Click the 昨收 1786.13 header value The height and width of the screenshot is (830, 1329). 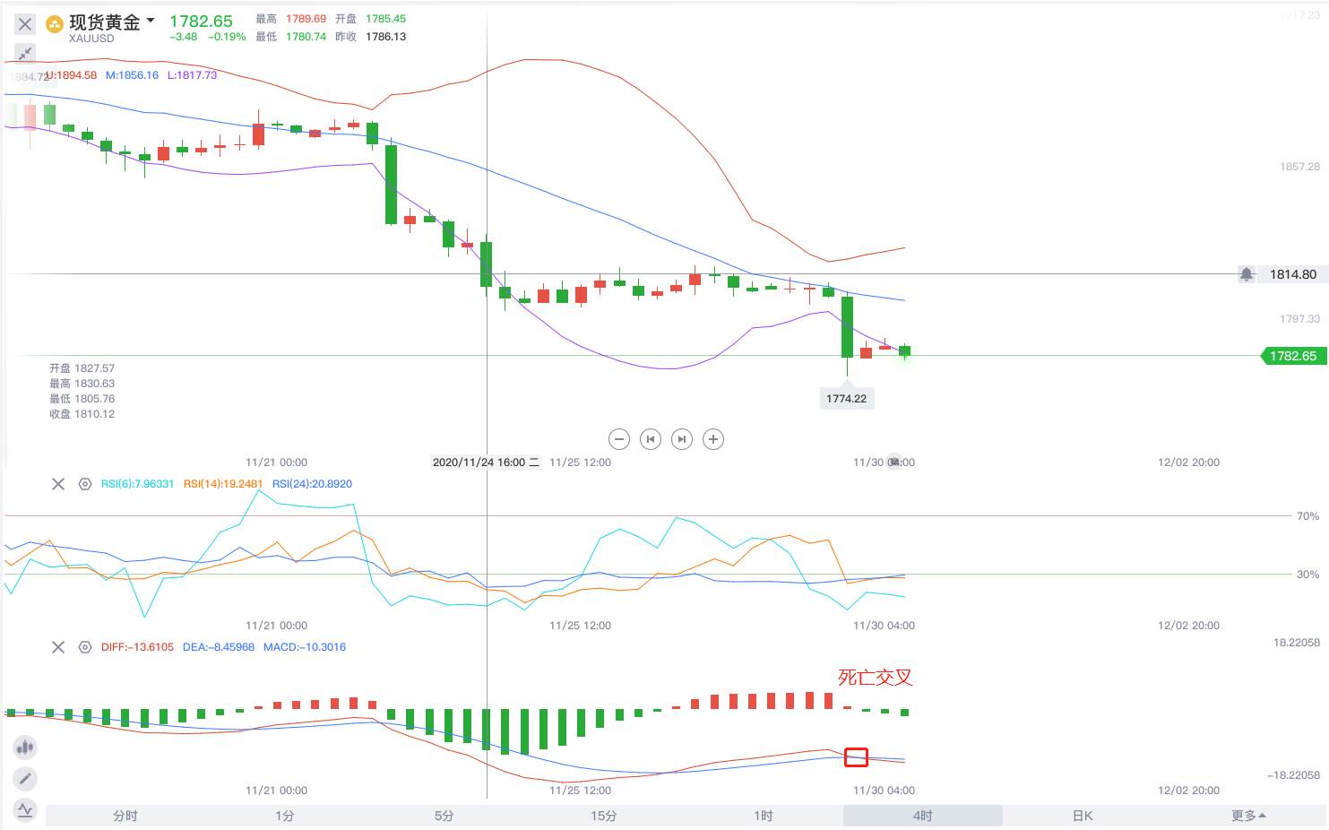coord(371,37)
